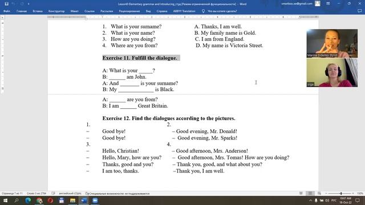Click the proofing check icon in status bar
365x205 pixels.
click(x=53, y=194)
